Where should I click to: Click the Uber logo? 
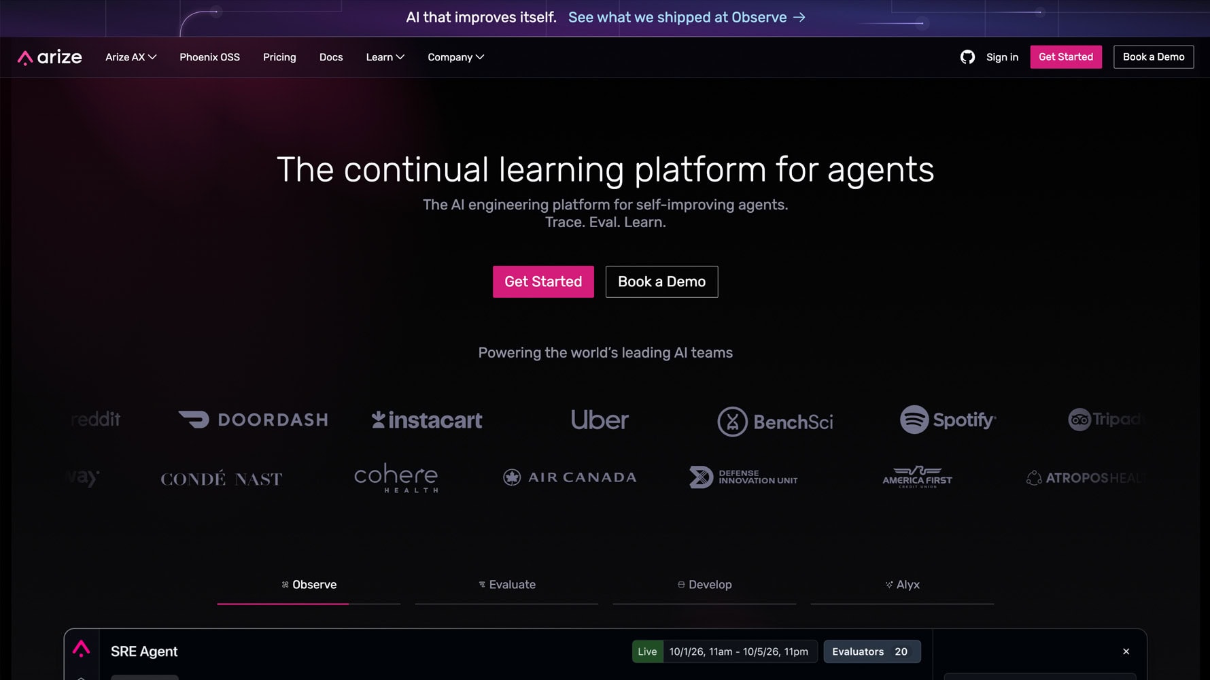click(600, 420)
